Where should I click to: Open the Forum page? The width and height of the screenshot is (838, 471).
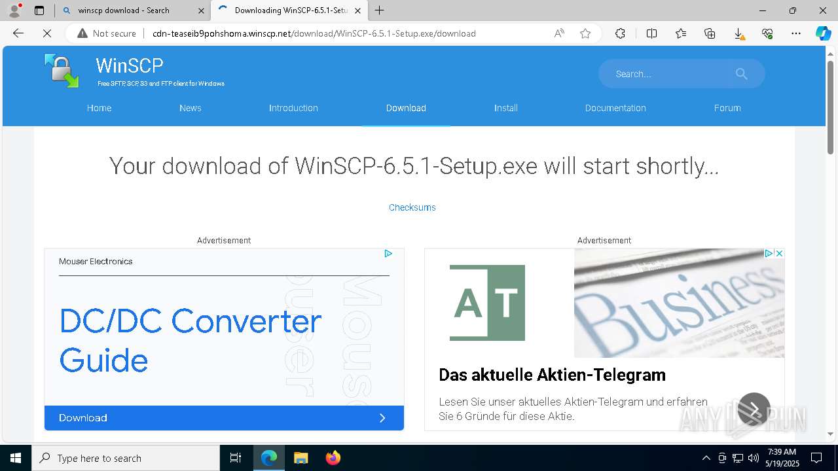(x=727, y=108)
